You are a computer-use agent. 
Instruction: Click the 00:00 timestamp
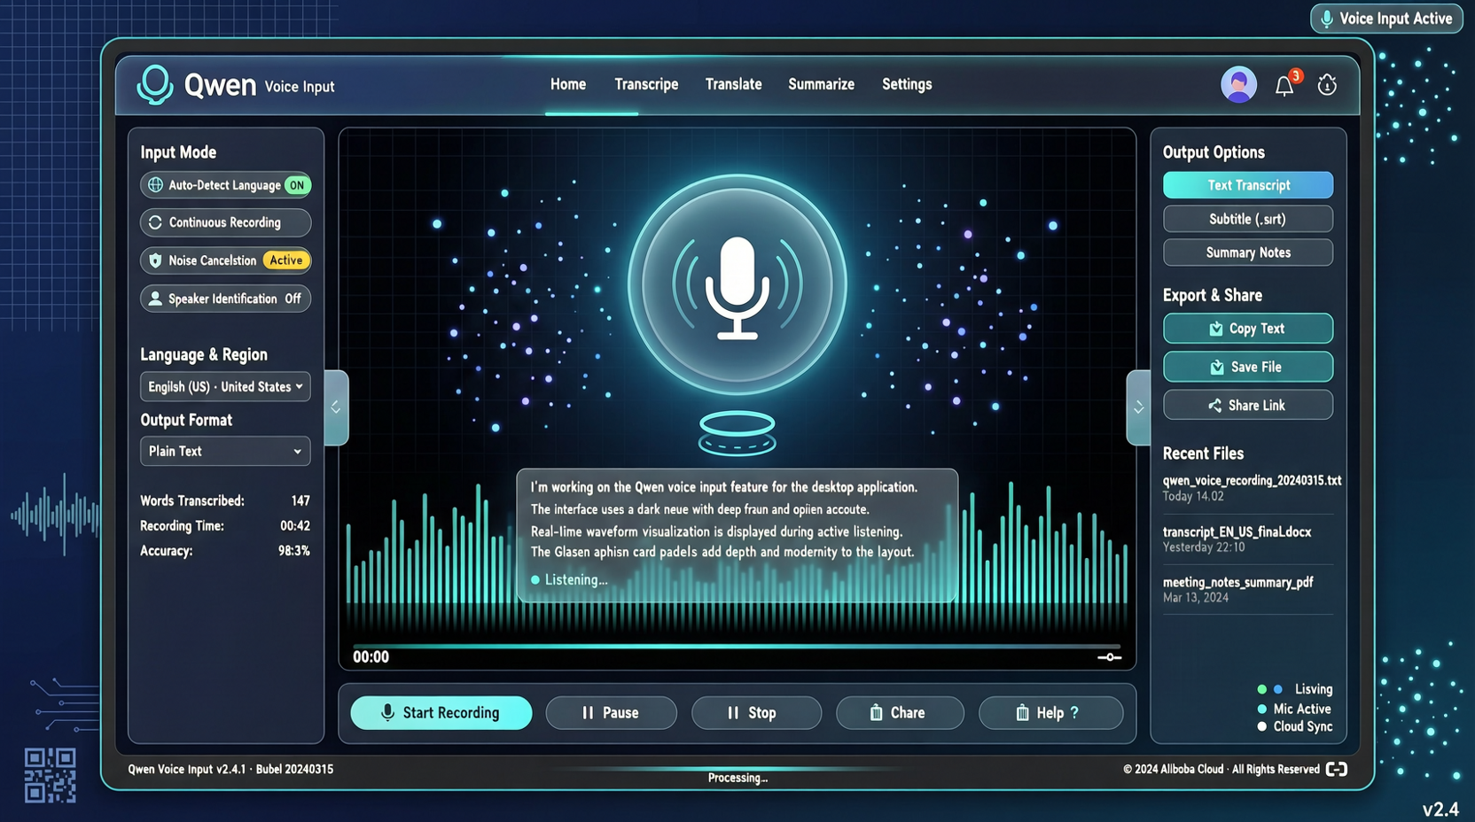pos(371,657)
